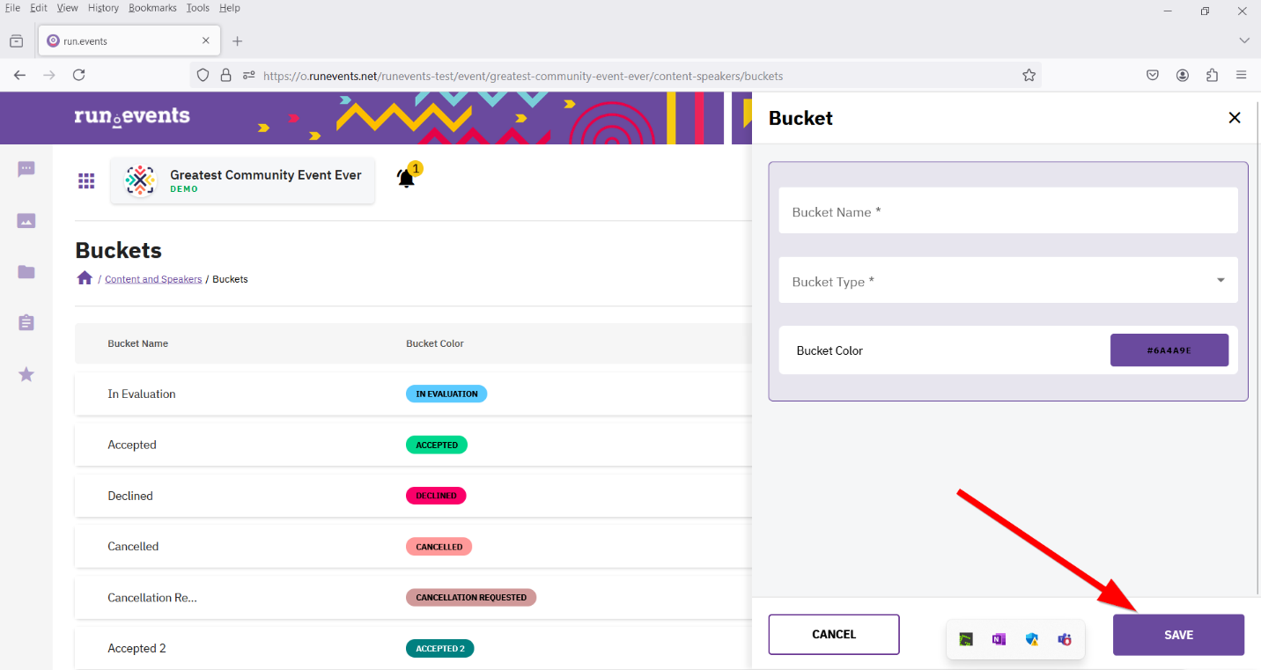Screen dimensions: 1261x670
Task: Go to home via breadcrumb house icon
Action: pos(85,278)
